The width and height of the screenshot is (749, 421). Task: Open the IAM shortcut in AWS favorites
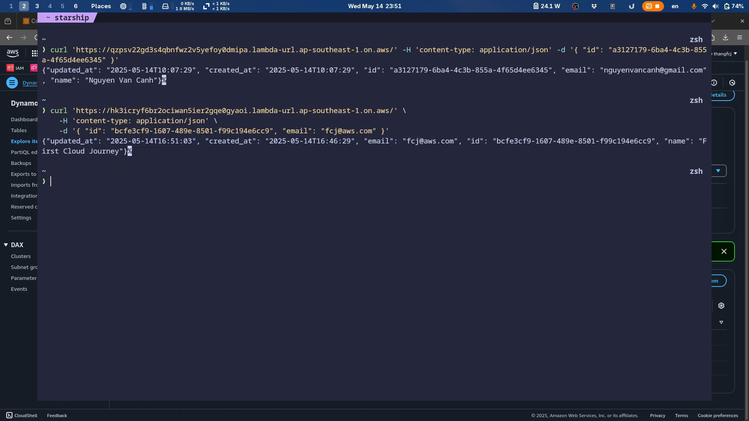16,68
